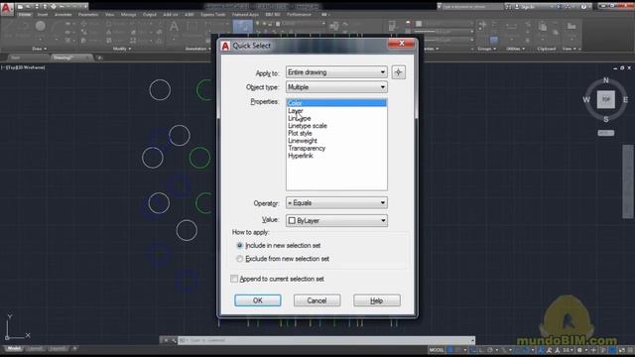Viewport: 635px width, 357px height.
Task: Click the ViewCube N compass letter
Action: (x=606, y=80)
